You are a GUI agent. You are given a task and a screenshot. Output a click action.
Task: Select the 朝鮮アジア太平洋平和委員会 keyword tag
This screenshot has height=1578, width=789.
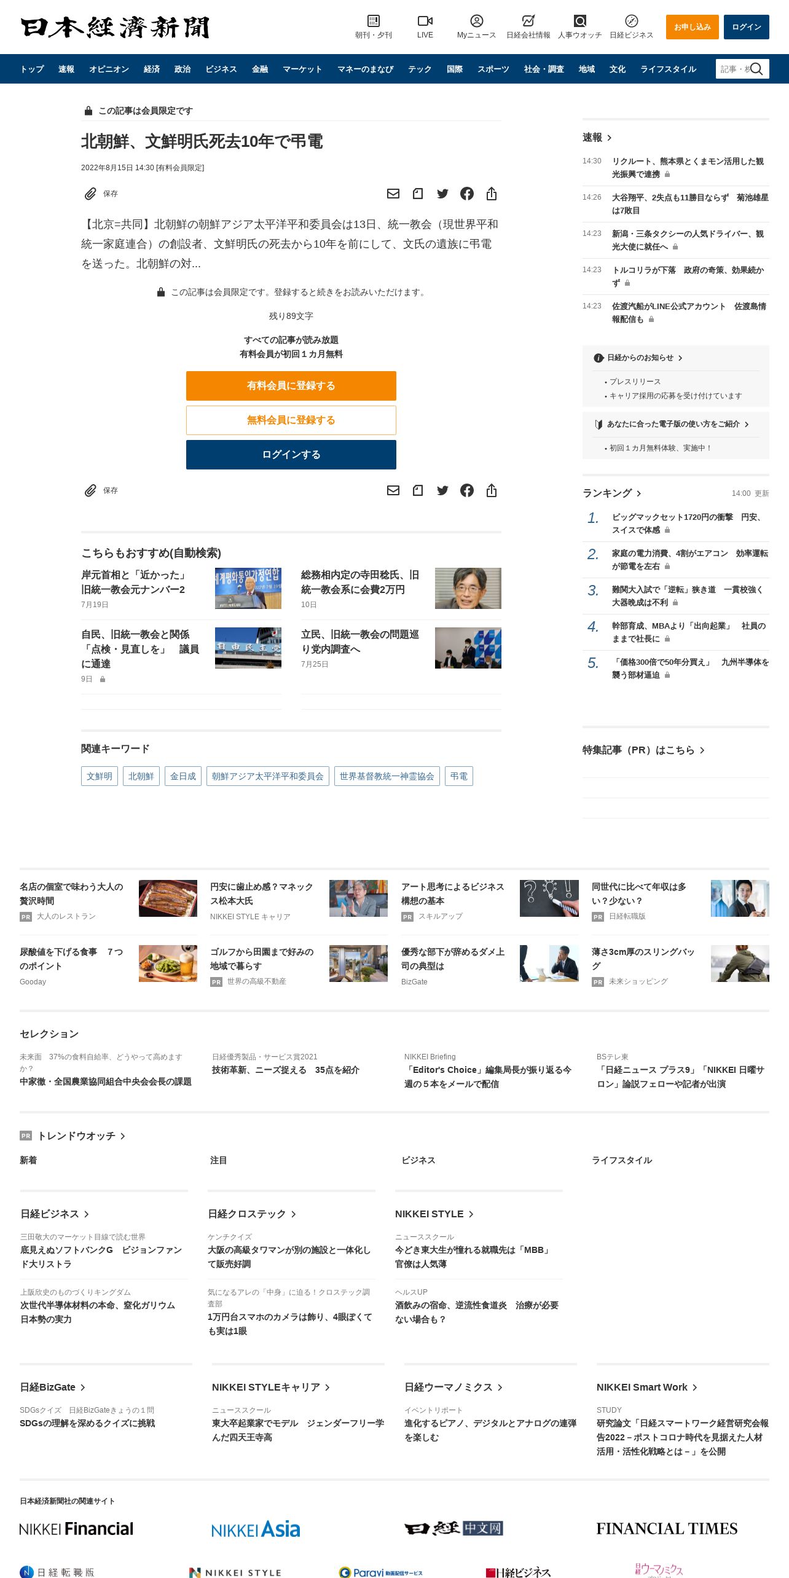click(268, 776)
